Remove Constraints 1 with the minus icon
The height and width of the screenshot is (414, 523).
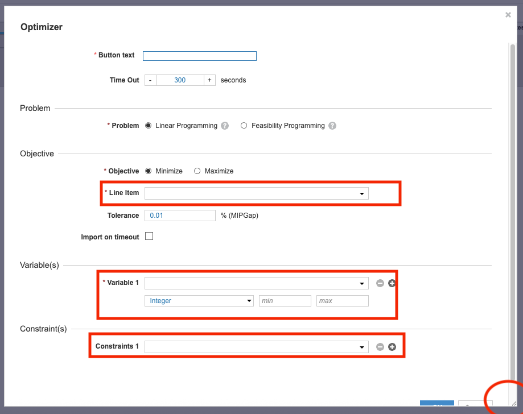tap(380, 347)
